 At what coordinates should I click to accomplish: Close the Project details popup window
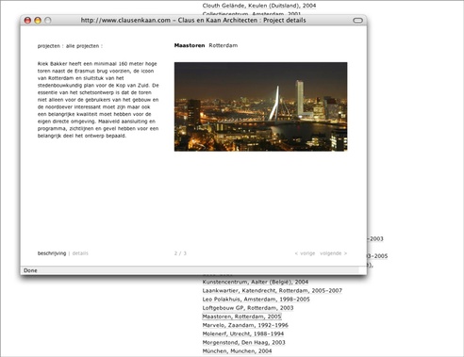tap(27, 21)
